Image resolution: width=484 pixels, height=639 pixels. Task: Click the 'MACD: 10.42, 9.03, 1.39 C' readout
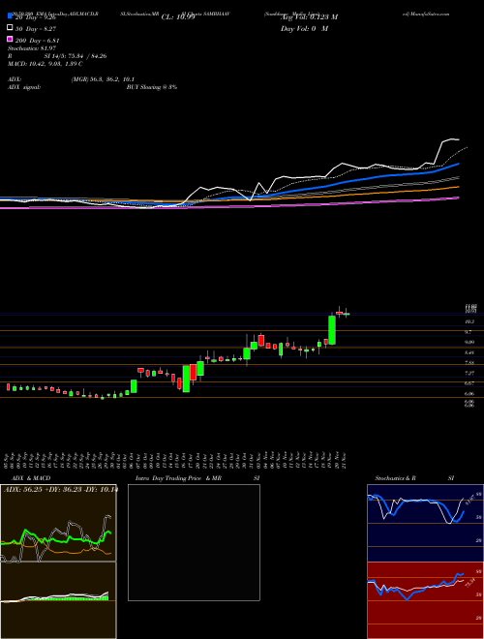[45, 64]
